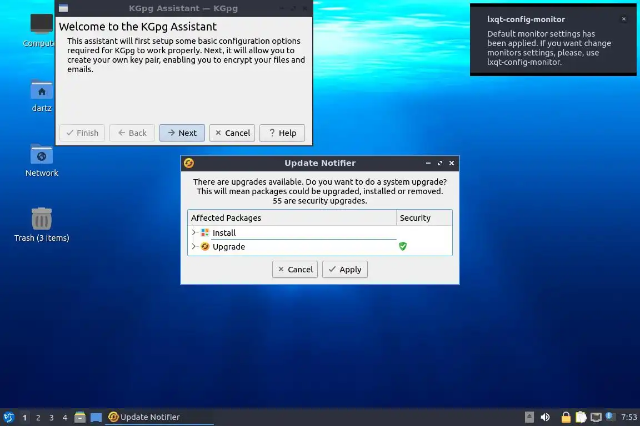The height and width of the screenshot is (426, 640).
Task: Click the Install package icon
Action: pyautogui.click(x=205, y=232)
